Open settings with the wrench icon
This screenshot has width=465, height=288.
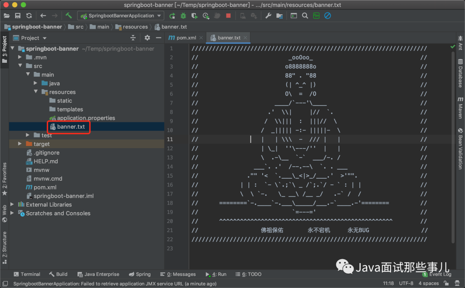pyautogui.click(x=268, y=16)
